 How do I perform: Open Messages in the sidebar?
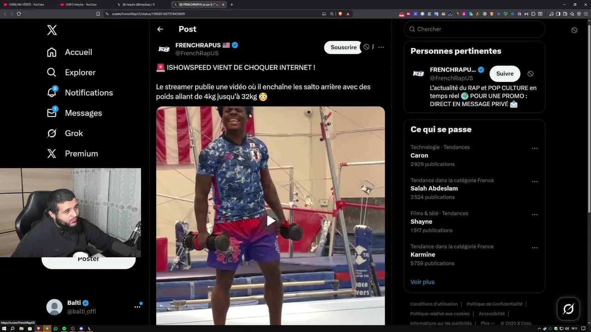pyautogui.click(x=74, y=113)
